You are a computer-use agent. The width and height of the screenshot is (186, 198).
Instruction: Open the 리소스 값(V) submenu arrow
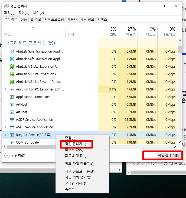click(105, 150)
